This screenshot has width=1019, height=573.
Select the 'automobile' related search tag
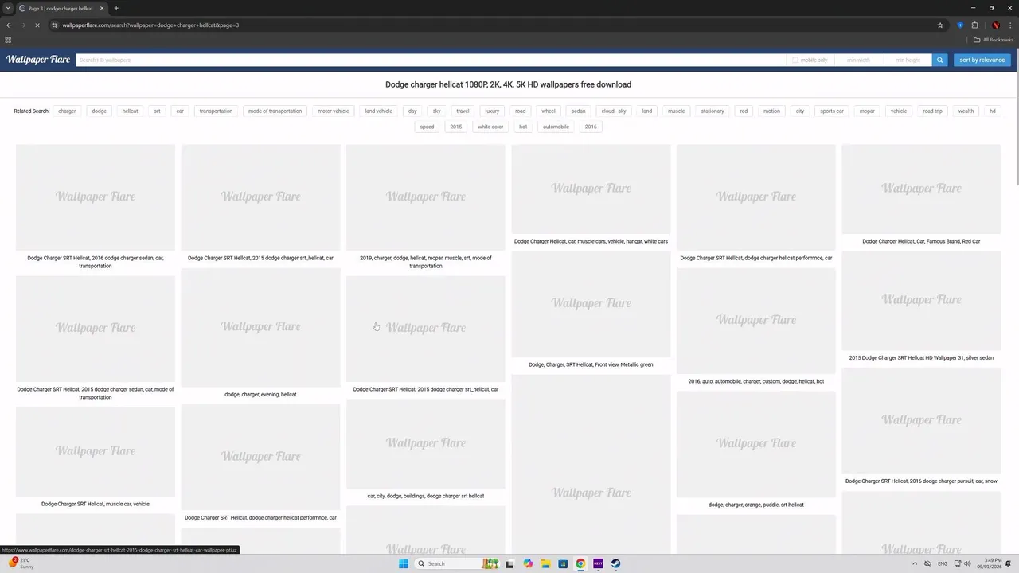[x=556, y=127]
